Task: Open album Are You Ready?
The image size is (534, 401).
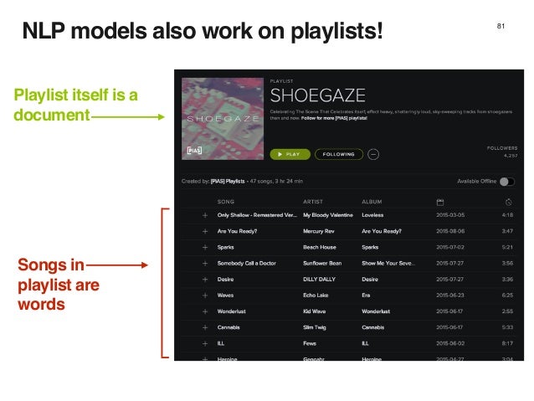Action: tap(382, 231)
